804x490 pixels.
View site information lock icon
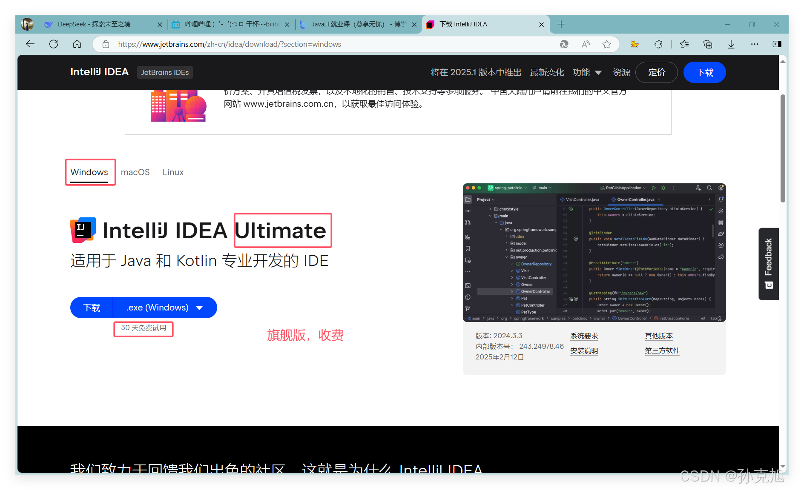106,44
